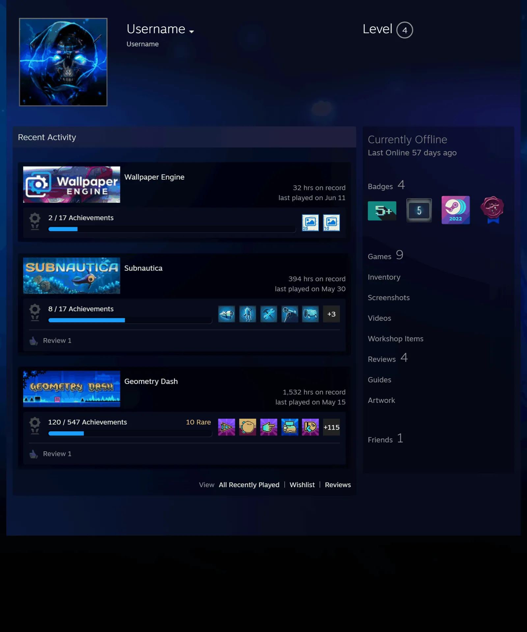The width and height of the screenshot is (527, 632).
Task: Open Geometry Dash arrow play achievement icon
Action: (227, 427)
